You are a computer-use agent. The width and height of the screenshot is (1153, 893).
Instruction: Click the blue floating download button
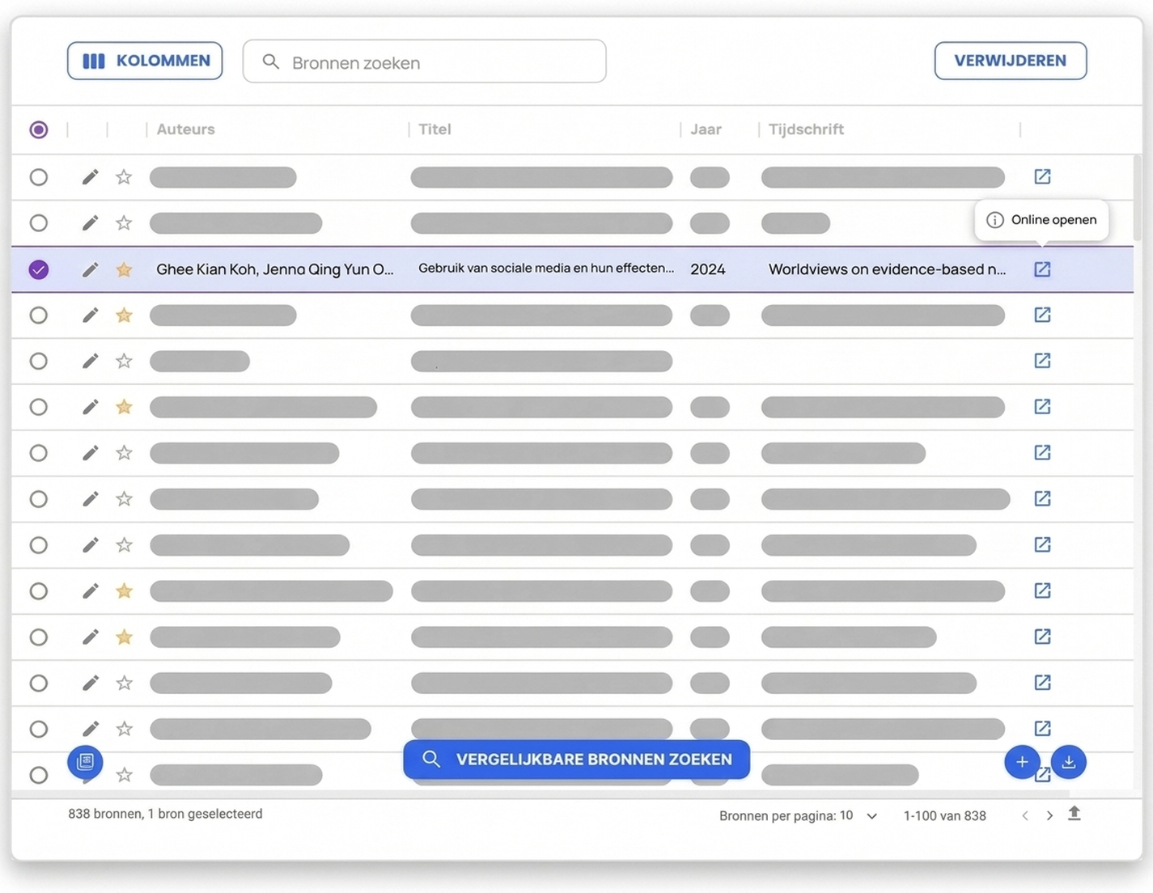point(1068,762)
